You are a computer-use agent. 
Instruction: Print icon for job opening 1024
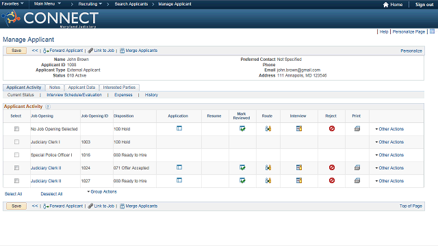tap(357, 167)
